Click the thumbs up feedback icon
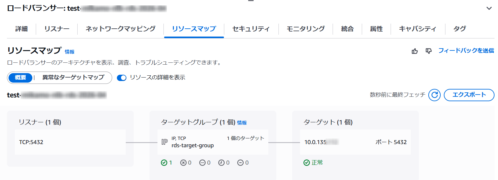Screen dimensions: 498x180 (x=415, y=51)
